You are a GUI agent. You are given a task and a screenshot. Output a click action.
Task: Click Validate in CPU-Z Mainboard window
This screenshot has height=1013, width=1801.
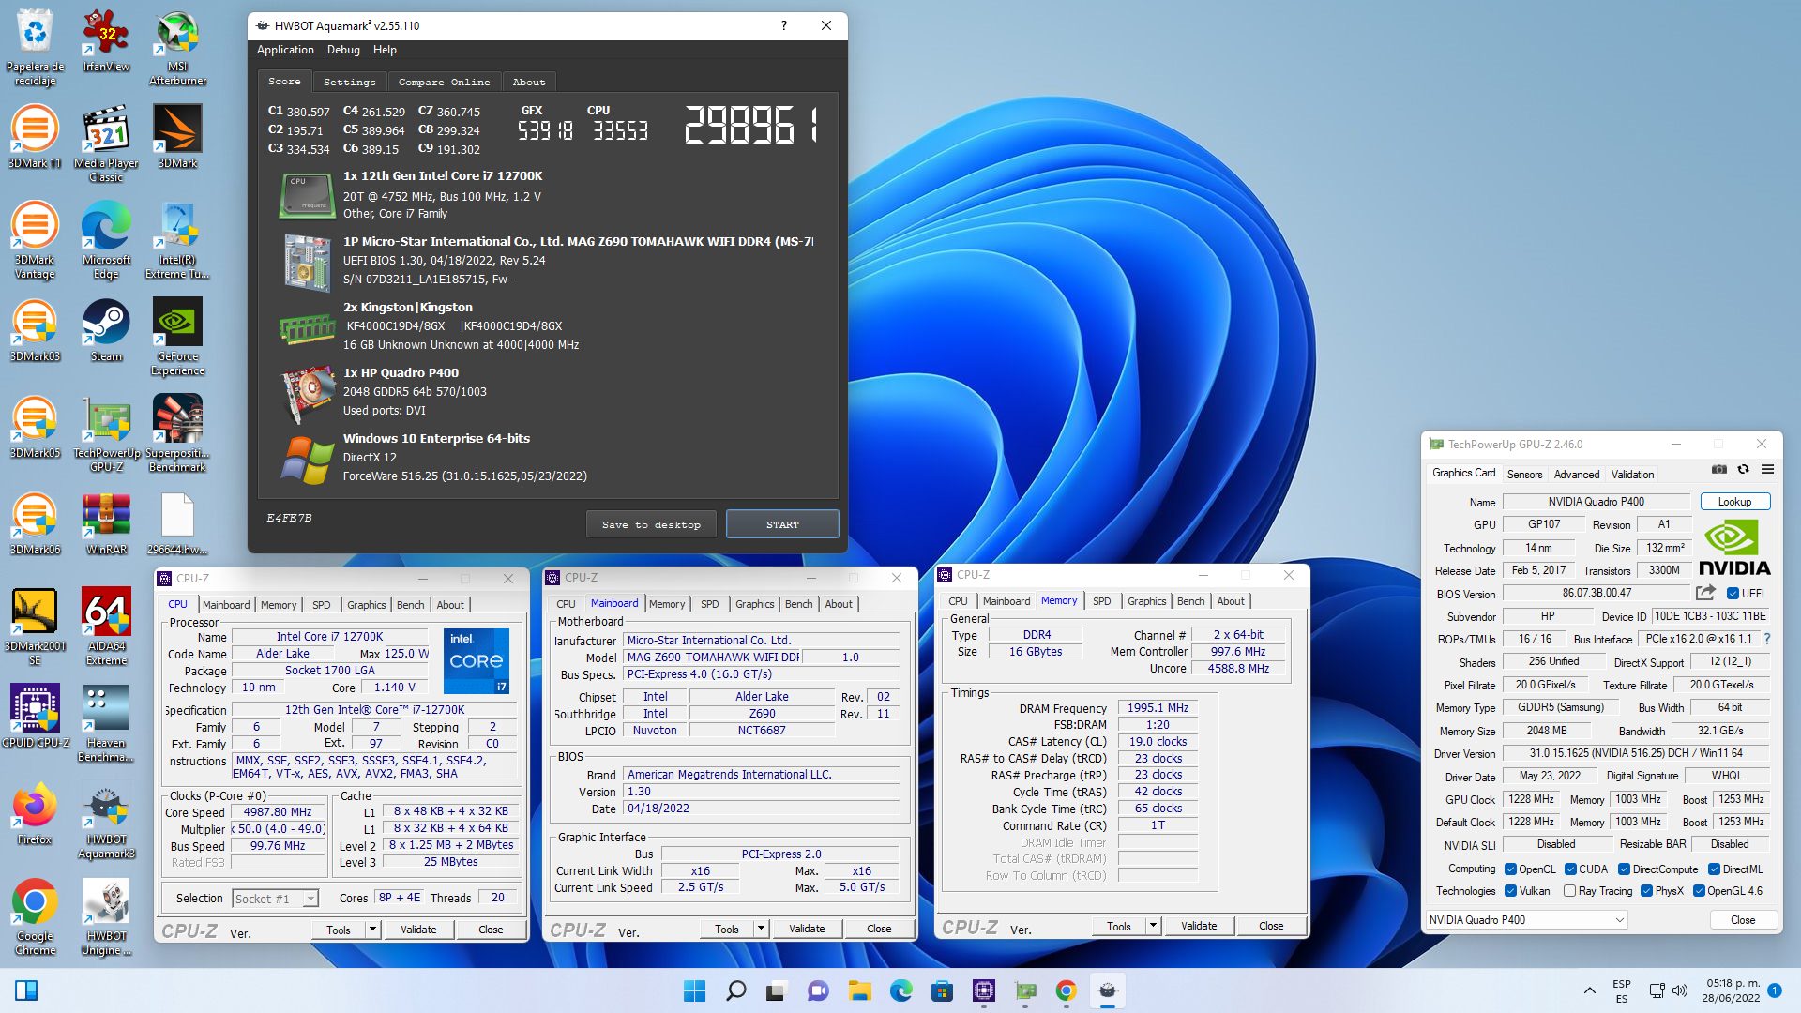point(807,929)
